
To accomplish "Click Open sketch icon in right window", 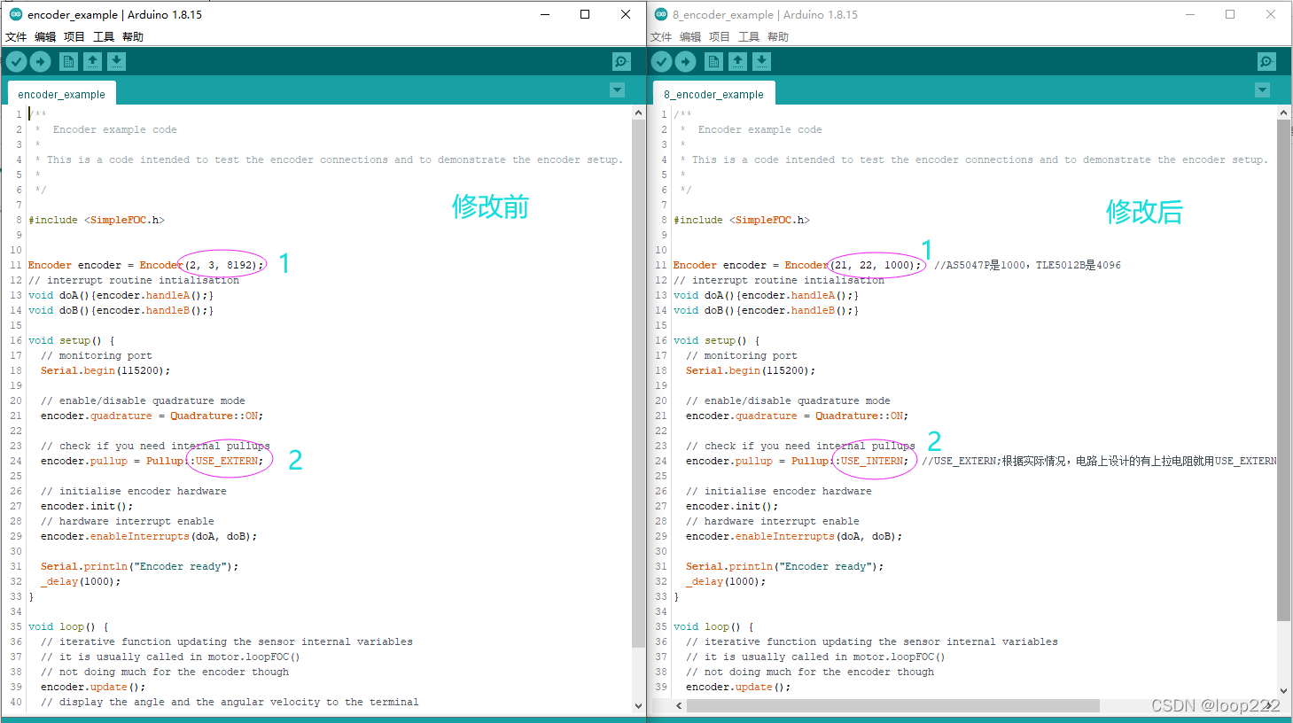I will pyautogui.click(x=738, y=61).
